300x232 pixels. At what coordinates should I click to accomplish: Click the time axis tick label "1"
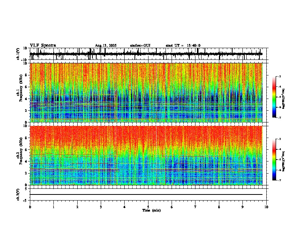point(53,207)
